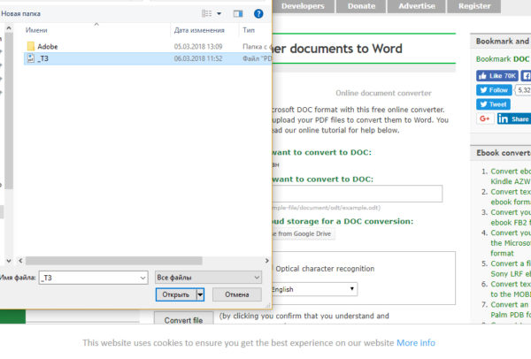Click the Convert file button
This screenshot has height=359, width=531.
tap(183, 318)
